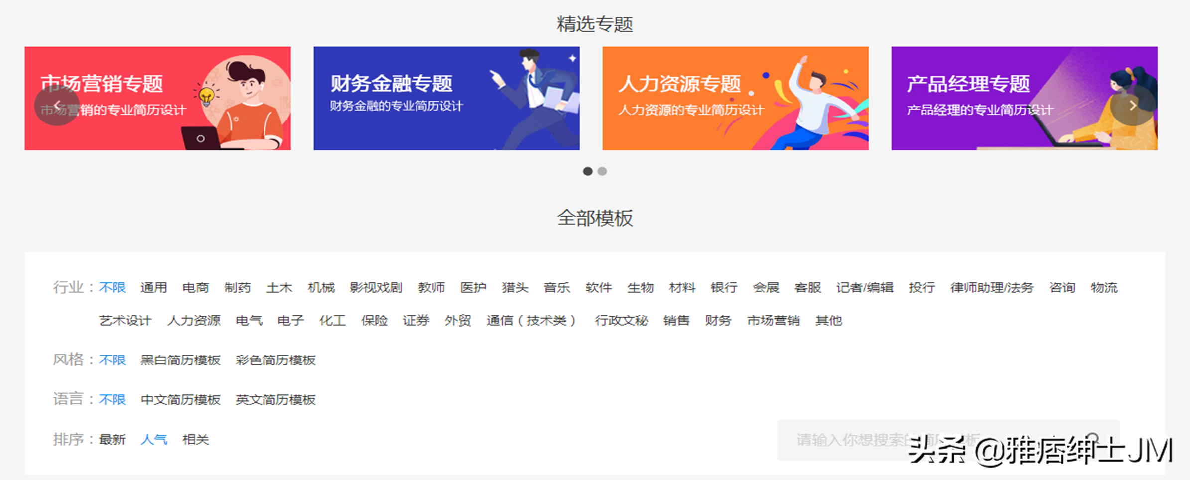Sort templates by 最新

(x=112, y=440)
